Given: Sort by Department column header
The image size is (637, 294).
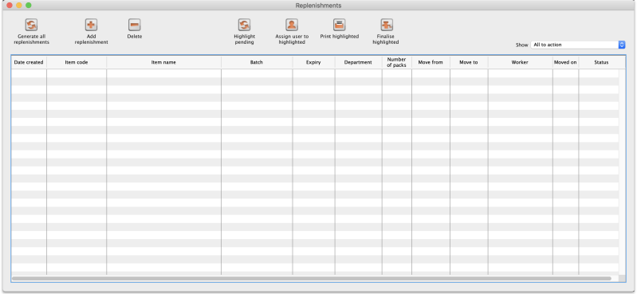Looking at the screenshot, I should pos(358,62).
